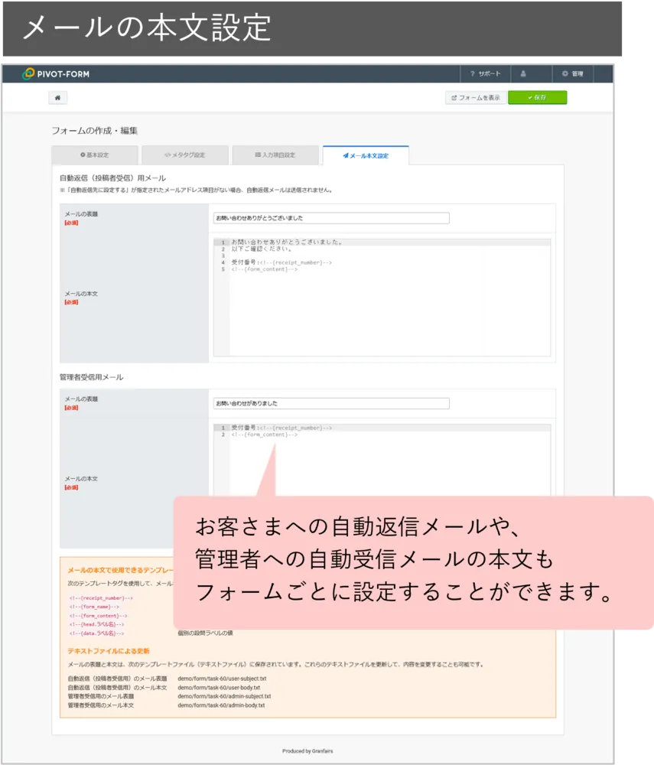654x765 pixels.
Task: Click the home icon below the header
Action: coord(57,97)
